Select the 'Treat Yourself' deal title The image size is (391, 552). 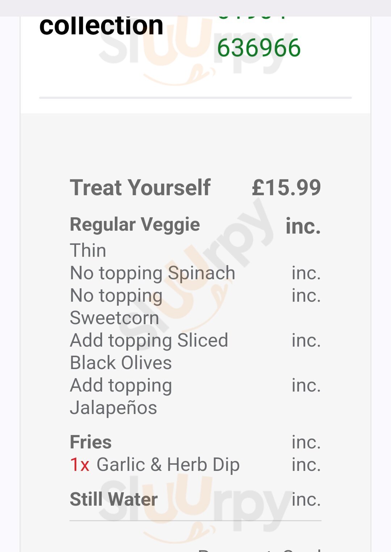click(140, 188)
